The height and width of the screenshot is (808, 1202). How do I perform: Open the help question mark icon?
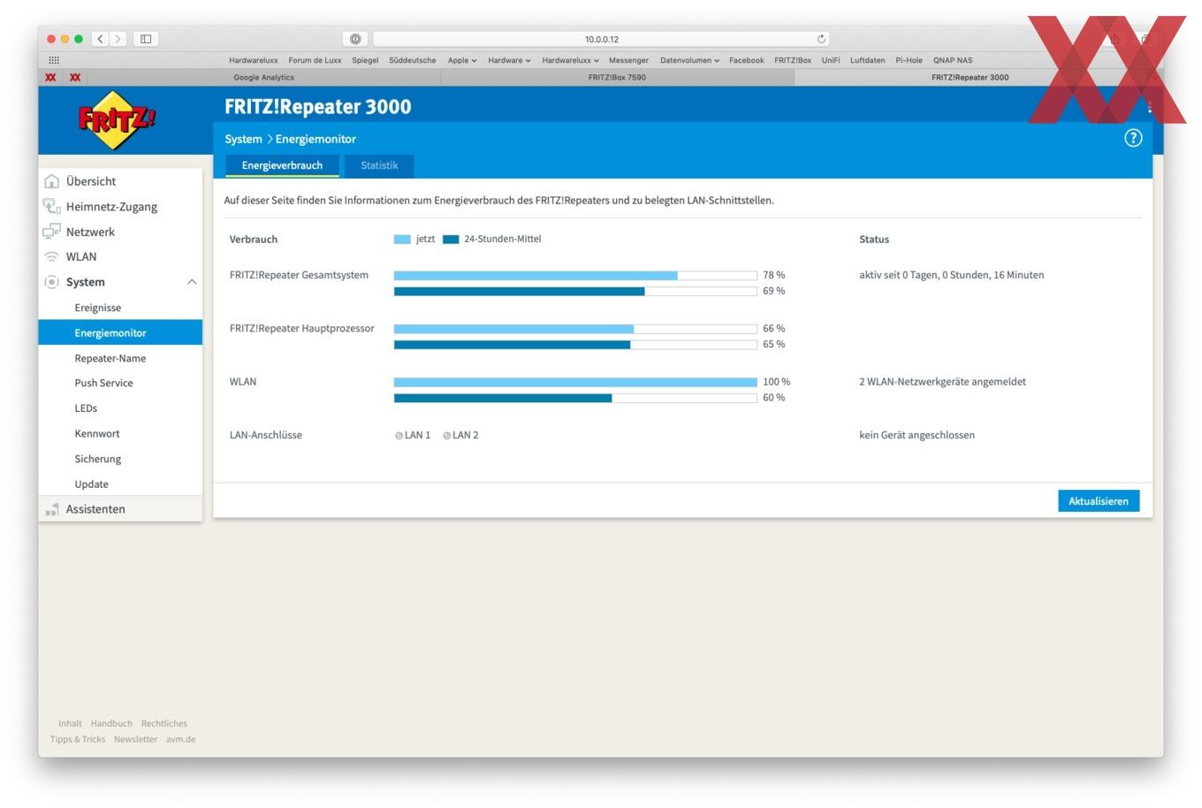[1133, 138]
